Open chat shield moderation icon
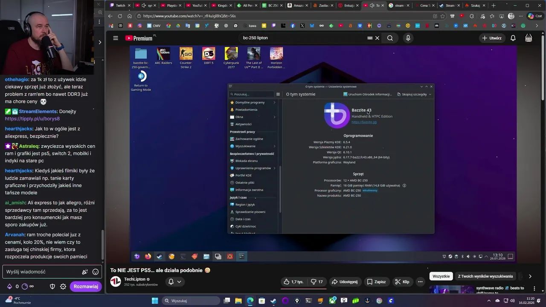Screen dimensions: 546x307 click(52, 287)
